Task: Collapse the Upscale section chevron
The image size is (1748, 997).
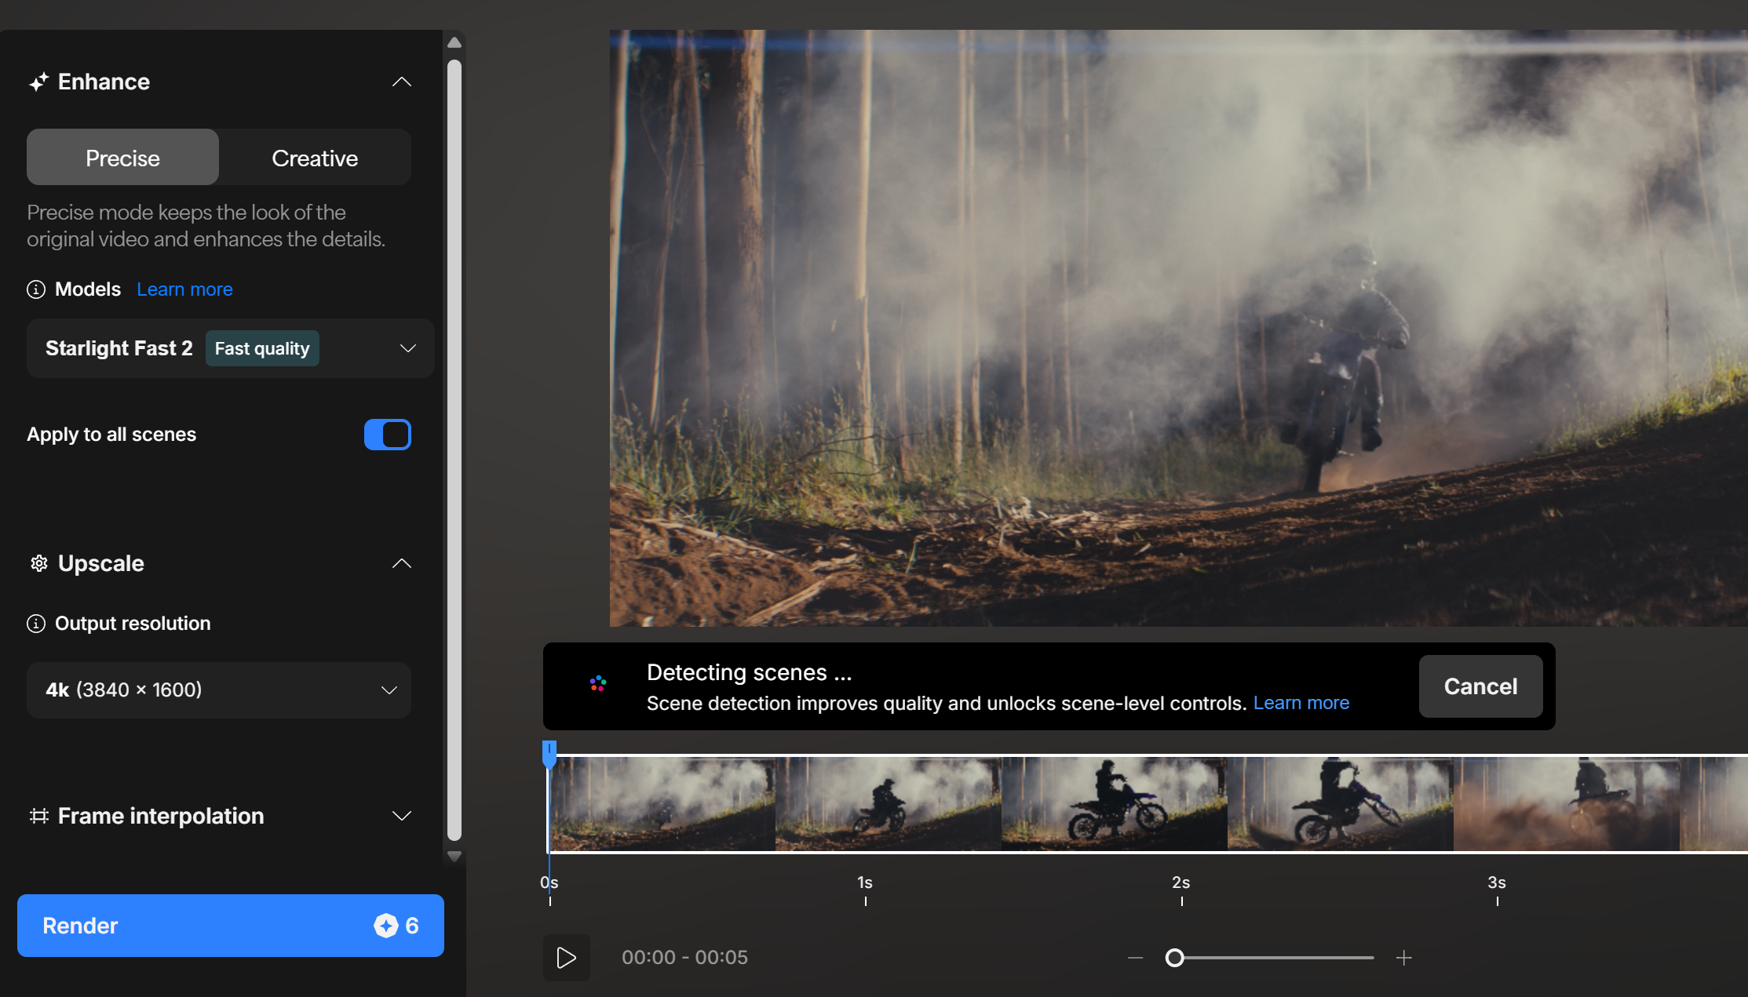Action: click(x=401, y=563)
